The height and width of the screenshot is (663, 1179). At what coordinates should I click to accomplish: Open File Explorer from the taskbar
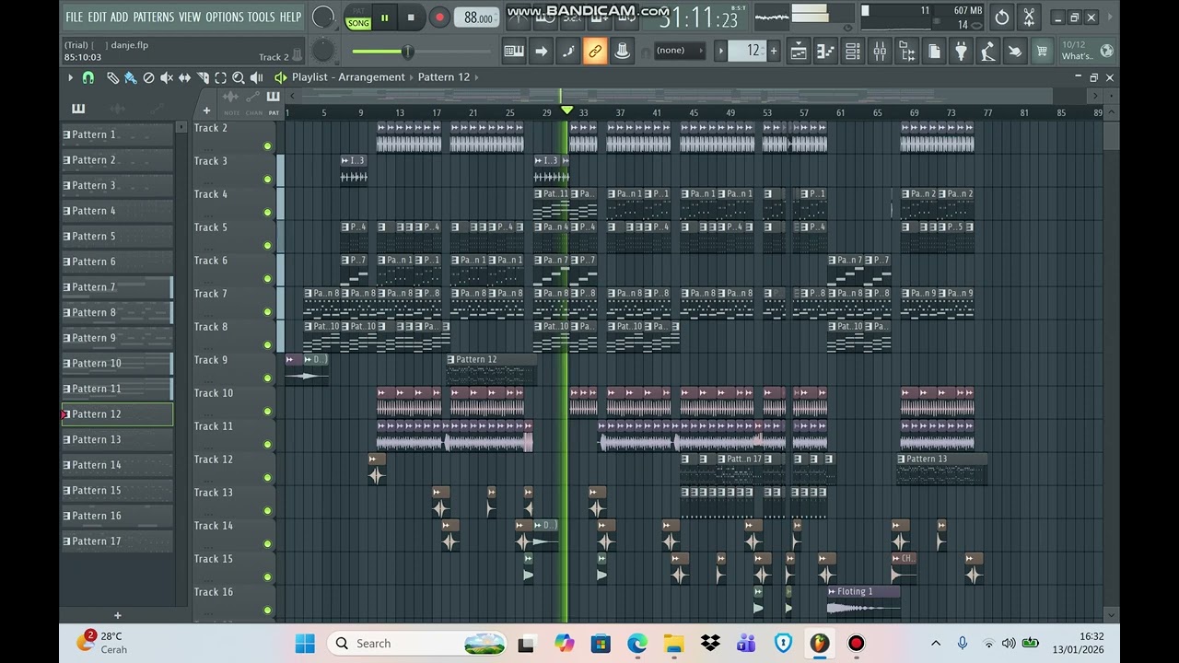674,644
